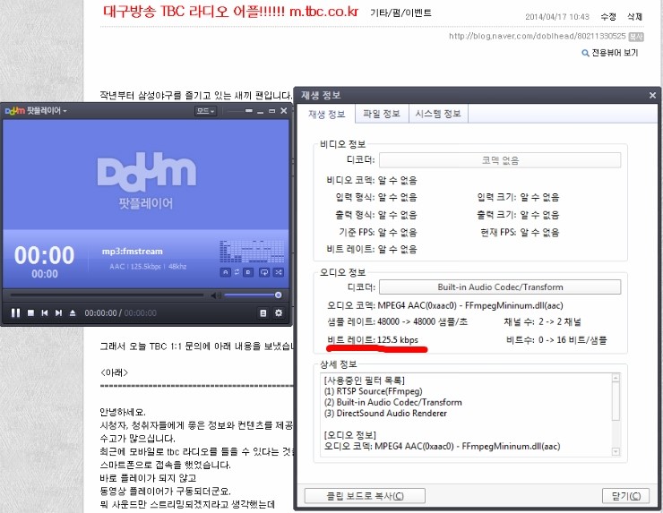Click the 닫기(C) button

tap(625, 496)
